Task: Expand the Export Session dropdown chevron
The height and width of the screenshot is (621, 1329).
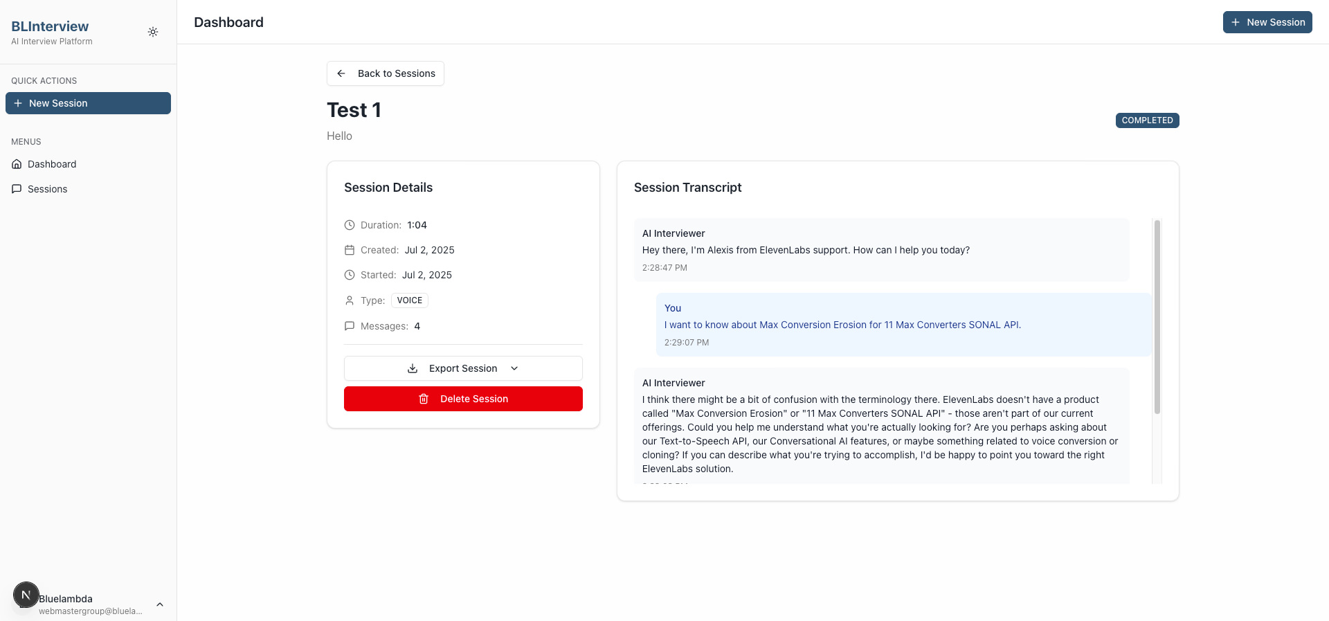Action: pos(514,368)
